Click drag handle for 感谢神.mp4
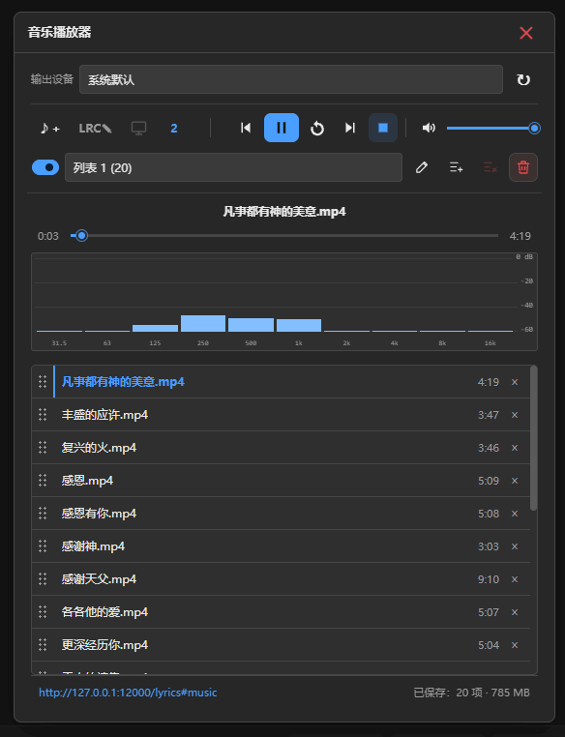565x737 pixels. point(43,546)
